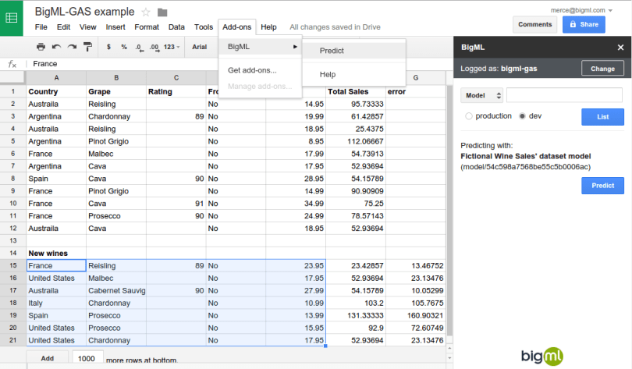Select the dev radio option
632x369 pixels.
523,116
